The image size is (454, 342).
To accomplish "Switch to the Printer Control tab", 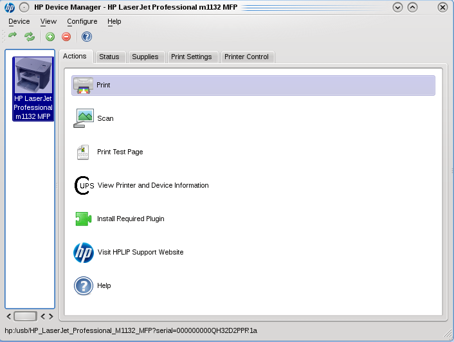I will click(x=246, y=57).
